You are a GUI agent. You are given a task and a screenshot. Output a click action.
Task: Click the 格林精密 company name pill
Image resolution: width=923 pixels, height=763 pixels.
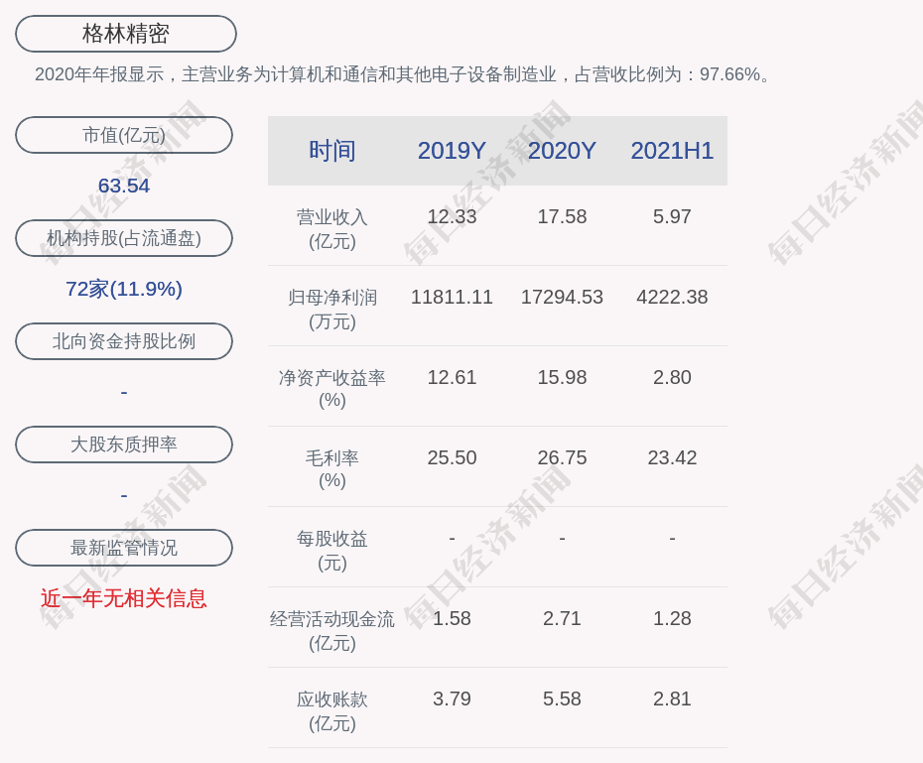point(125,34)
